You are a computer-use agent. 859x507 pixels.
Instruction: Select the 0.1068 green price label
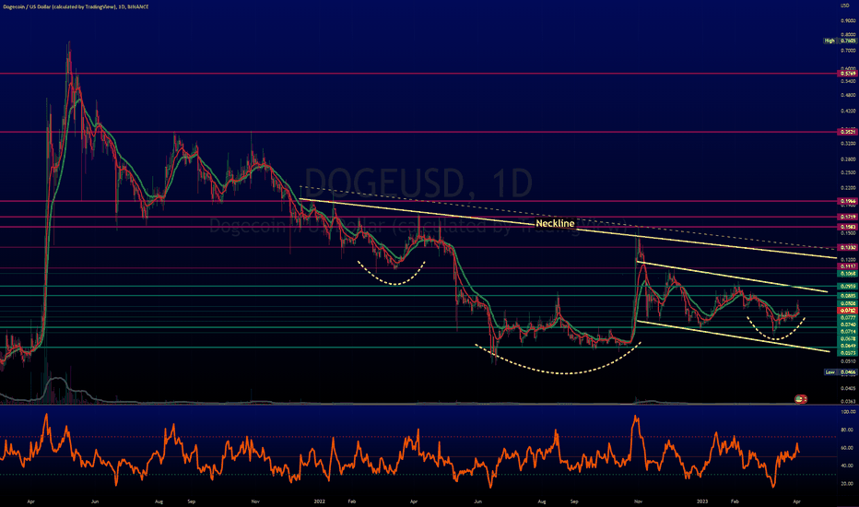coord(848,273)
